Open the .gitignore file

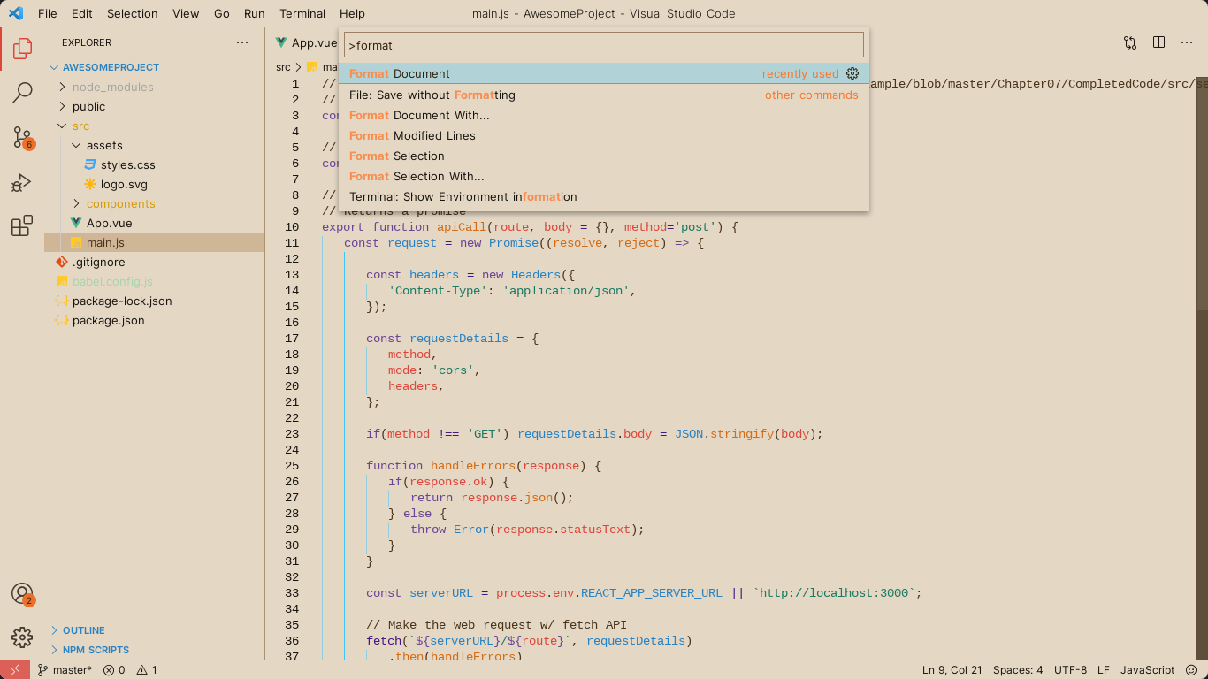[x=98, y=262]
